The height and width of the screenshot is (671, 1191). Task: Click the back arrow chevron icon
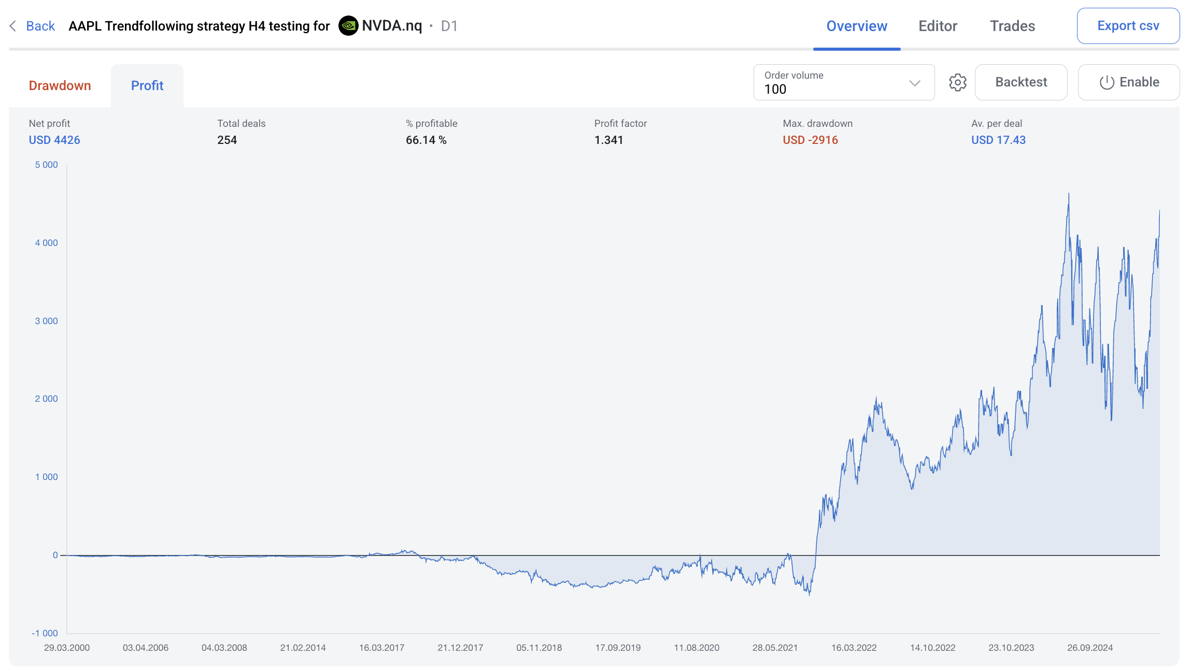tap(13, 26)
